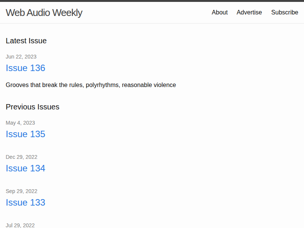Click the Web Audio Weekly site title
Screen dimensions: 304x228
pyautogui.click(x=44, y=13)
